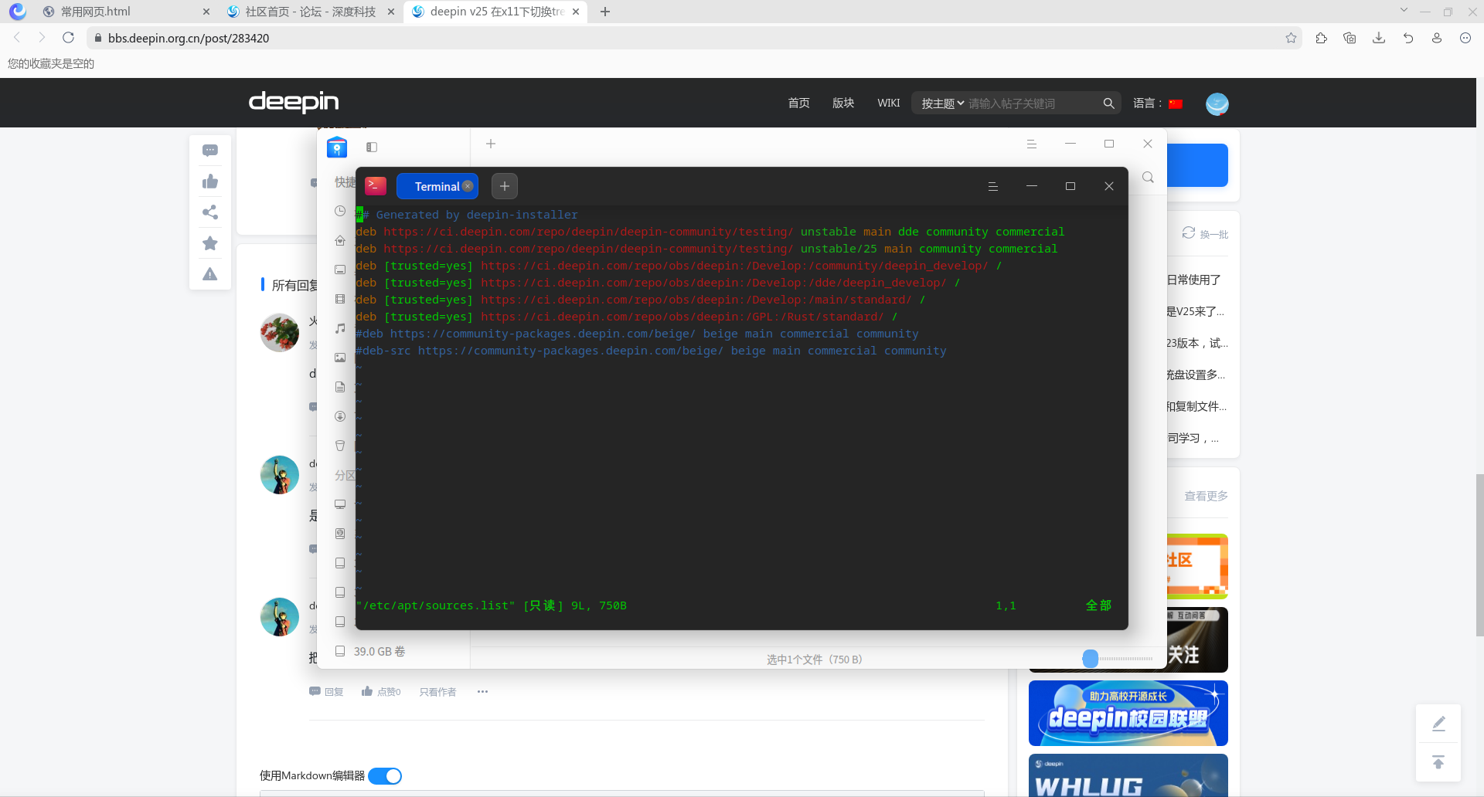Open the Trash icon in file manager sidebar

coord(340,446)
